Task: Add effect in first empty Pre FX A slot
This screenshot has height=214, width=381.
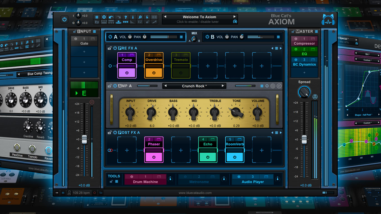Action: [208, 66]
